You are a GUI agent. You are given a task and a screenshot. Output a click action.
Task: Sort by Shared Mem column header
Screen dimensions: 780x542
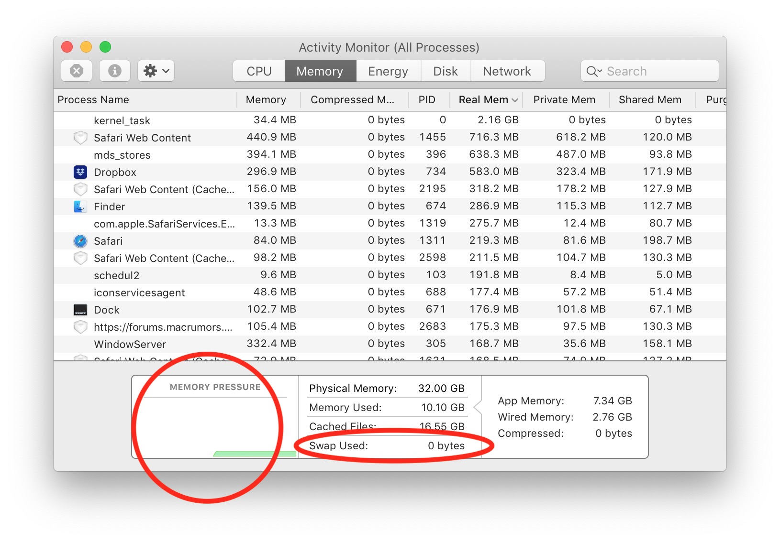click(x=652, y=99)
